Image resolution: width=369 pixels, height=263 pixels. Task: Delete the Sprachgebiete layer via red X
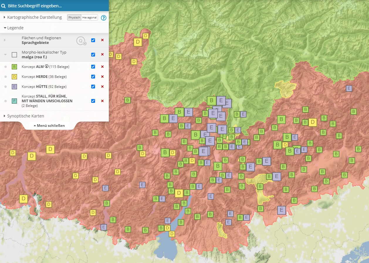102,40
